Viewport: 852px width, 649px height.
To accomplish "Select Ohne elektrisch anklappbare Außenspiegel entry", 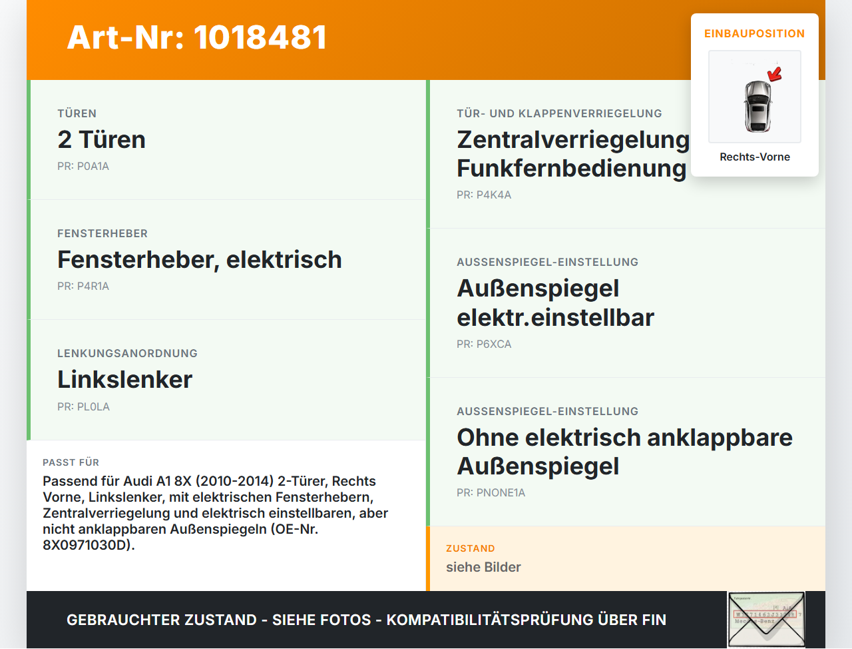I will click(x=624, y=452).
